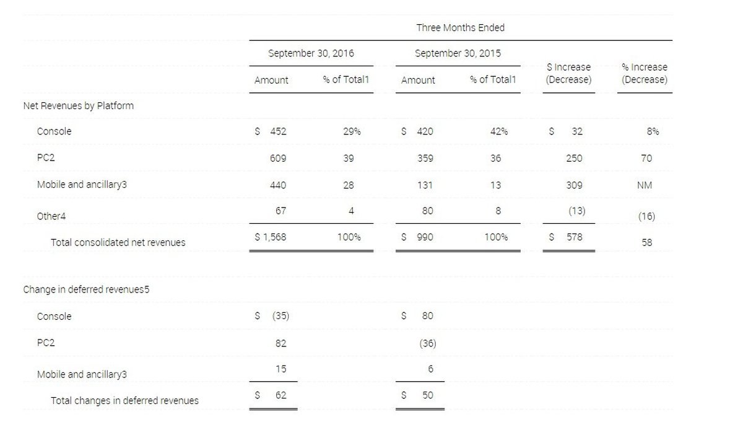Screen dimensions: 743x422
Task: Click the $1,568 total revenue amount
Action: pyautogui.click(x=271, y=237)
